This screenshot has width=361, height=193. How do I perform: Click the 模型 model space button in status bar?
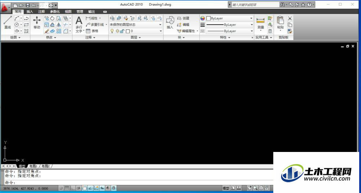pyautogui.click(x=226, y=188)
